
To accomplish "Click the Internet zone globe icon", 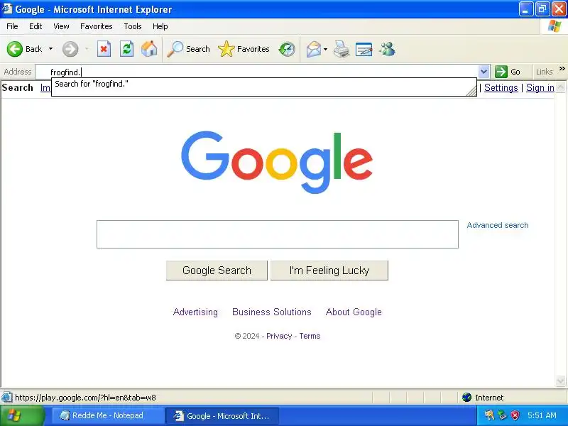I will coord(466,398).
